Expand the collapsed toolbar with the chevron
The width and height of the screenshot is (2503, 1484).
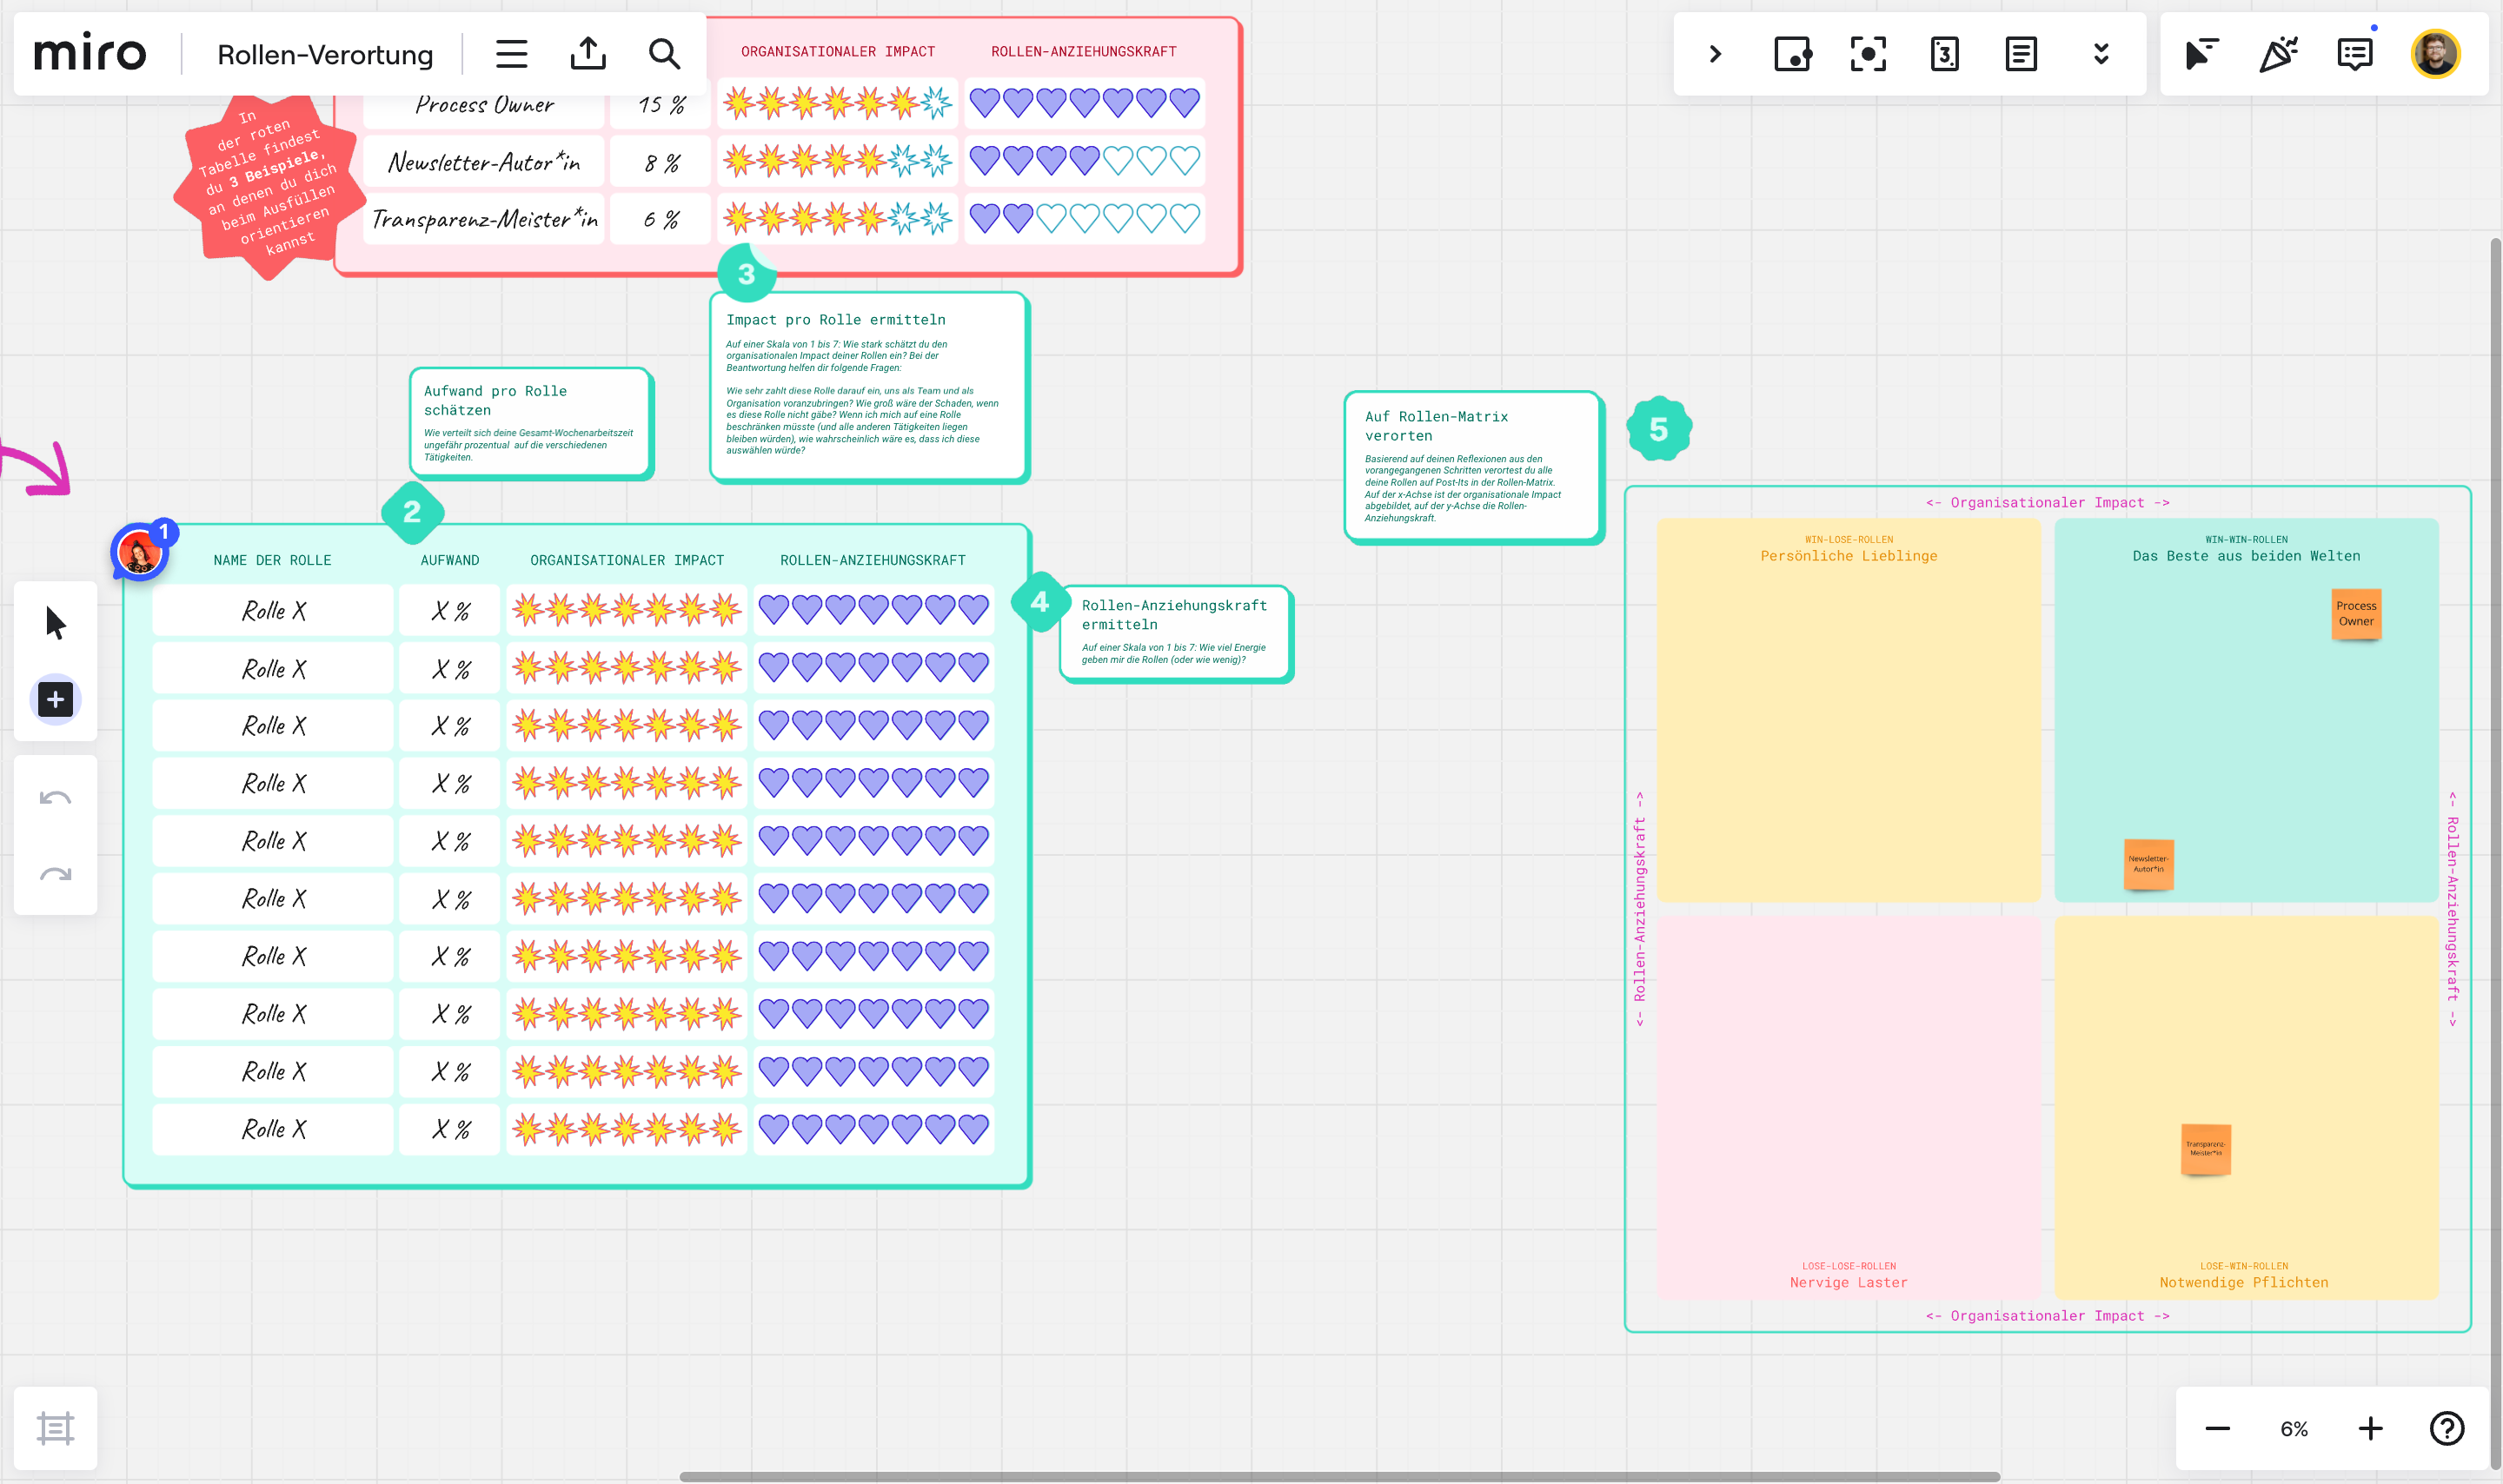(x=1715, y=54)
